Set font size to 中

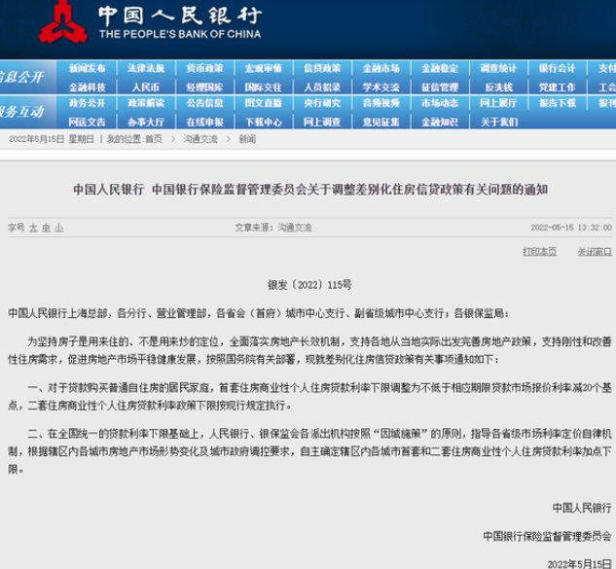(47, 228)
